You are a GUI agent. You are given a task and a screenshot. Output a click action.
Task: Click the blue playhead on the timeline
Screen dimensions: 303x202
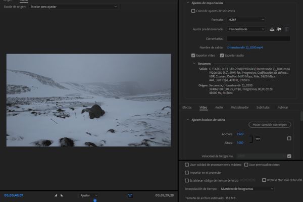94,200
